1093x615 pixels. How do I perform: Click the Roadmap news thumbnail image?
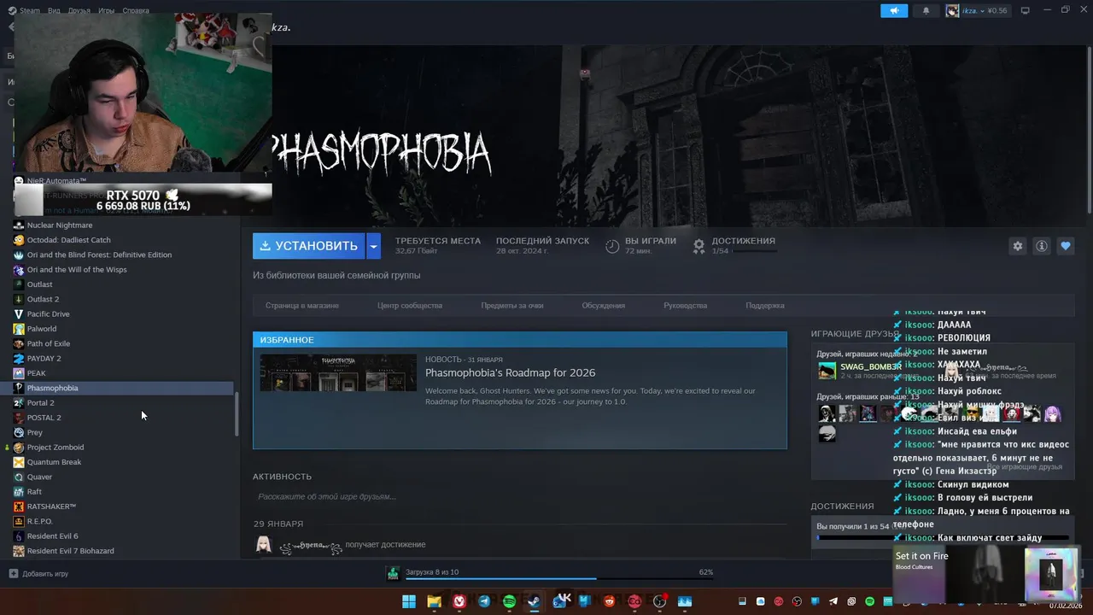coord(338,373)
